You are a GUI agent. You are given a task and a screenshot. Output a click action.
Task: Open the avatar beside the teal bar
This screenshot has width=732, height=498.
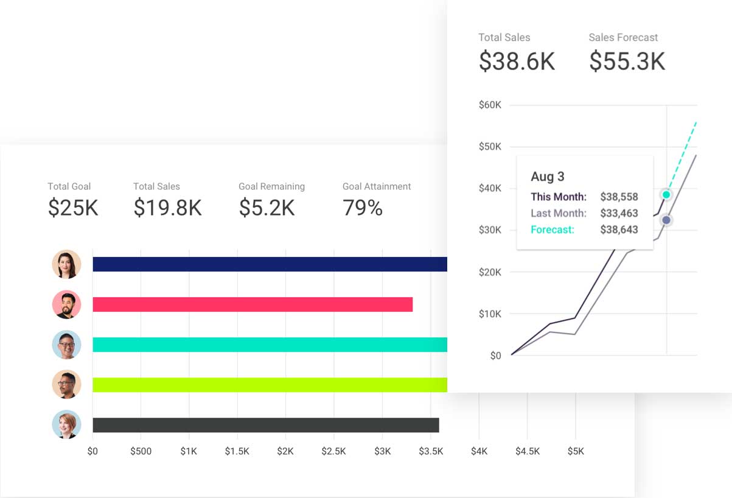tap(66, 345)
